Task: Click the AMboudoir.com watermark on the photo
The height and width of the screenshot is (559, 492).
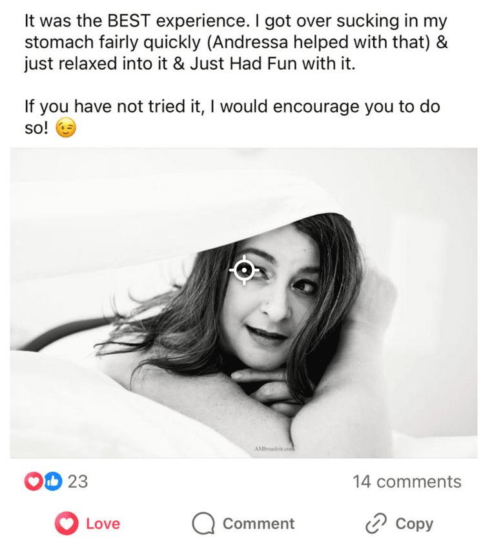Action: click(274, 449)
